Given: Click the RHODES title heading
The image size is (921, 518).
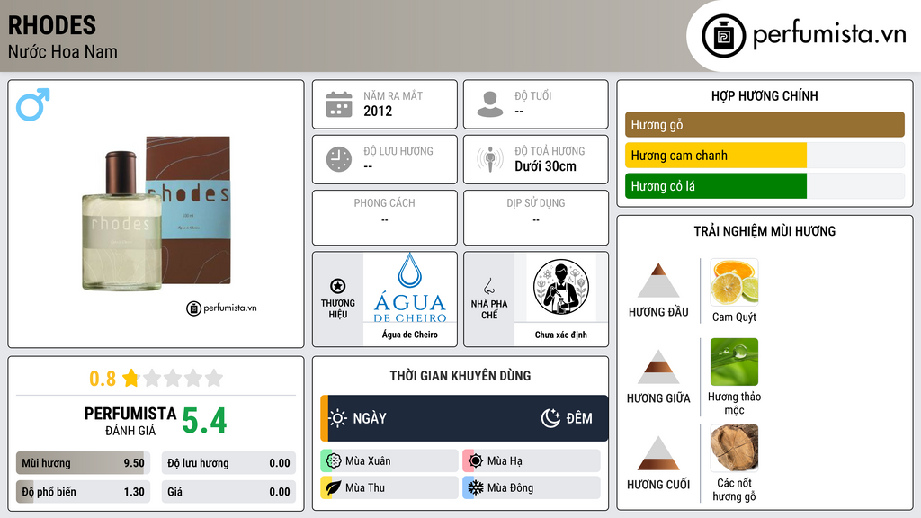Looking at the screenshot, I should click(x=51, y=25).
